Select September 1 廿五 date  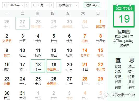point(38,95)
